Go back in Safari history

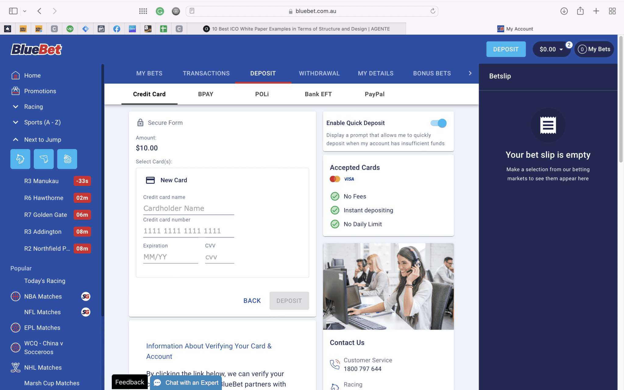click(39, 11)
